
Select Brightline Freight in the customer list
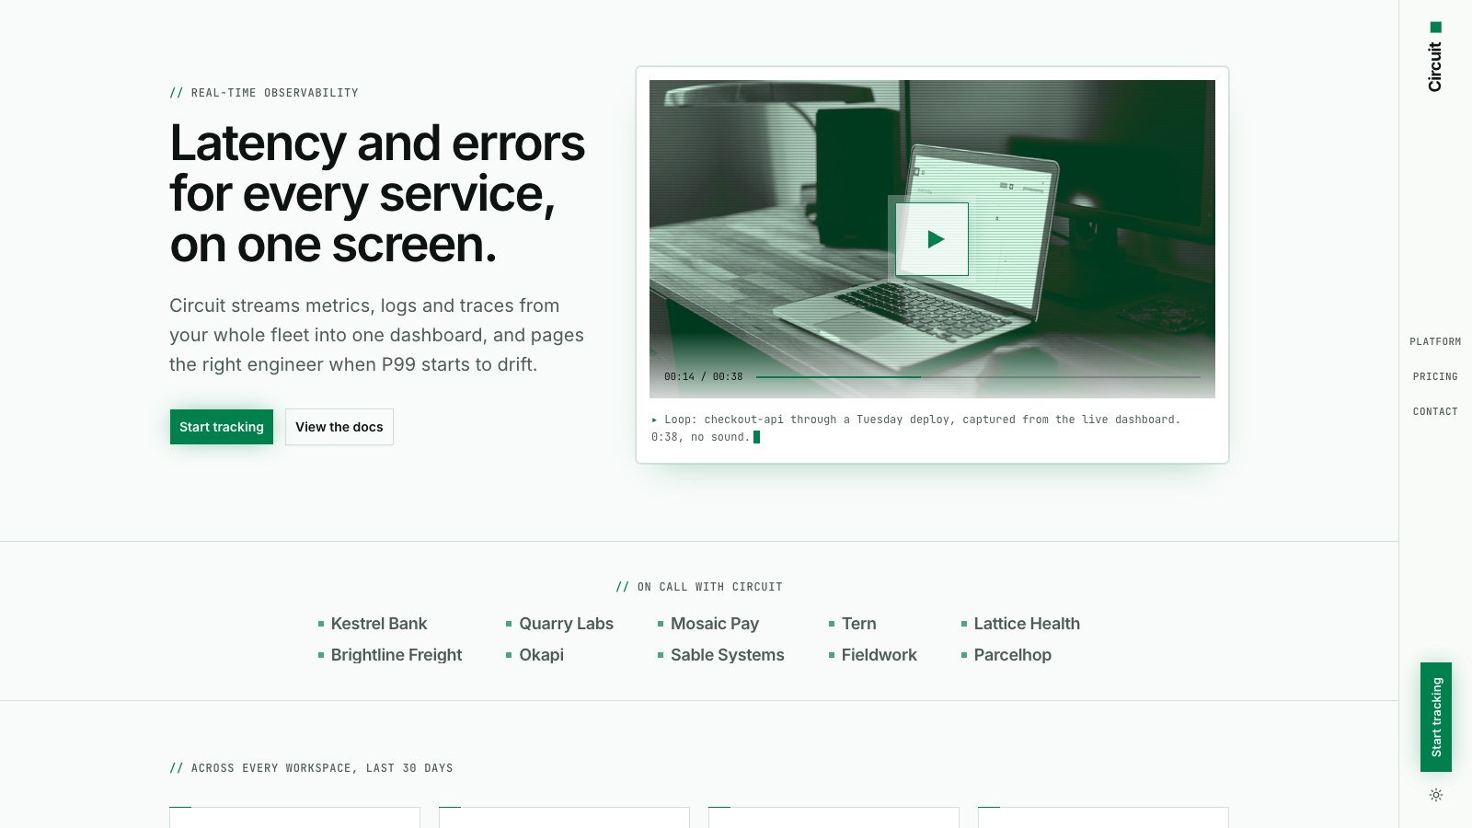click(x=390, y=655)
